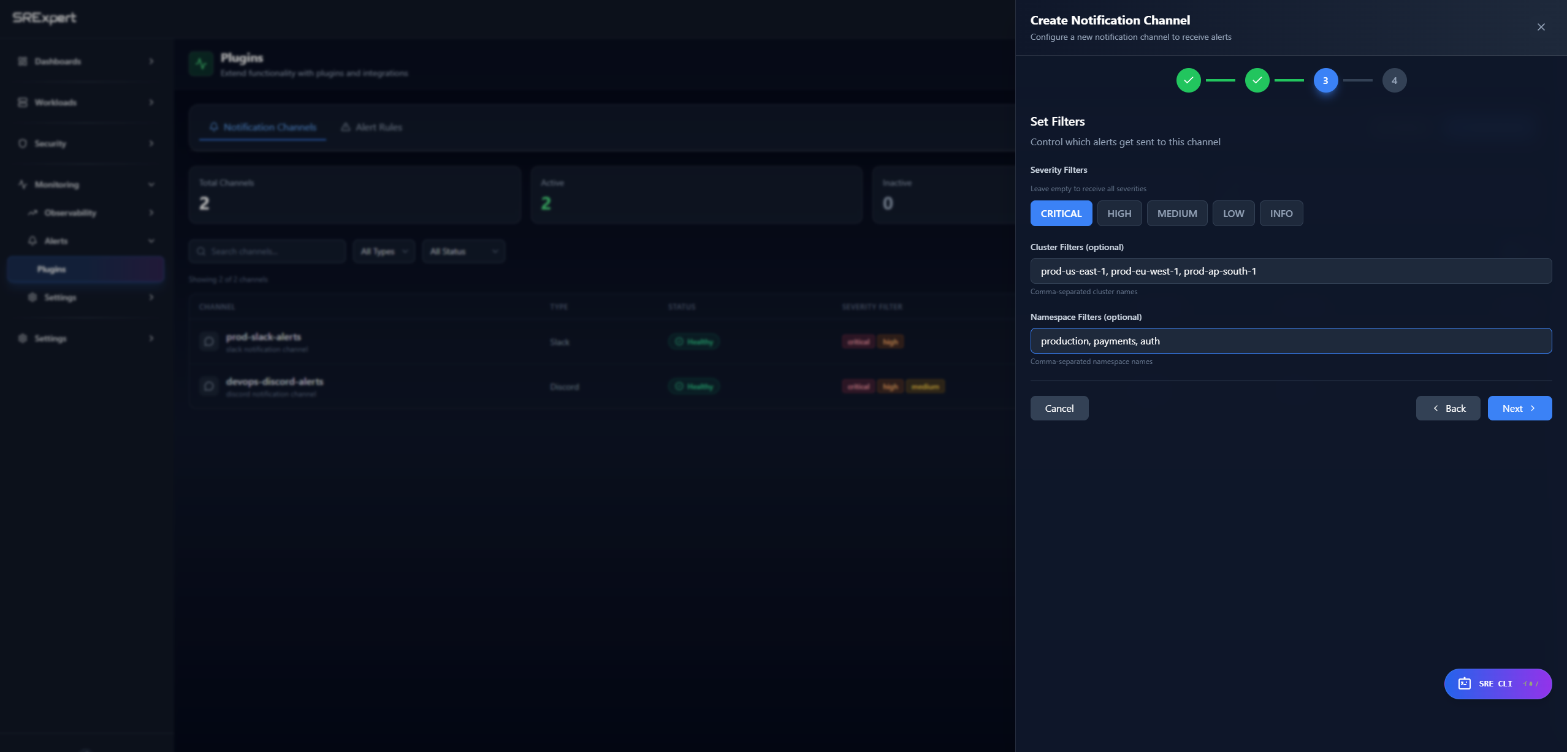
Task: Select the Alerts bell icon
Action: click(x=34, y=240)
